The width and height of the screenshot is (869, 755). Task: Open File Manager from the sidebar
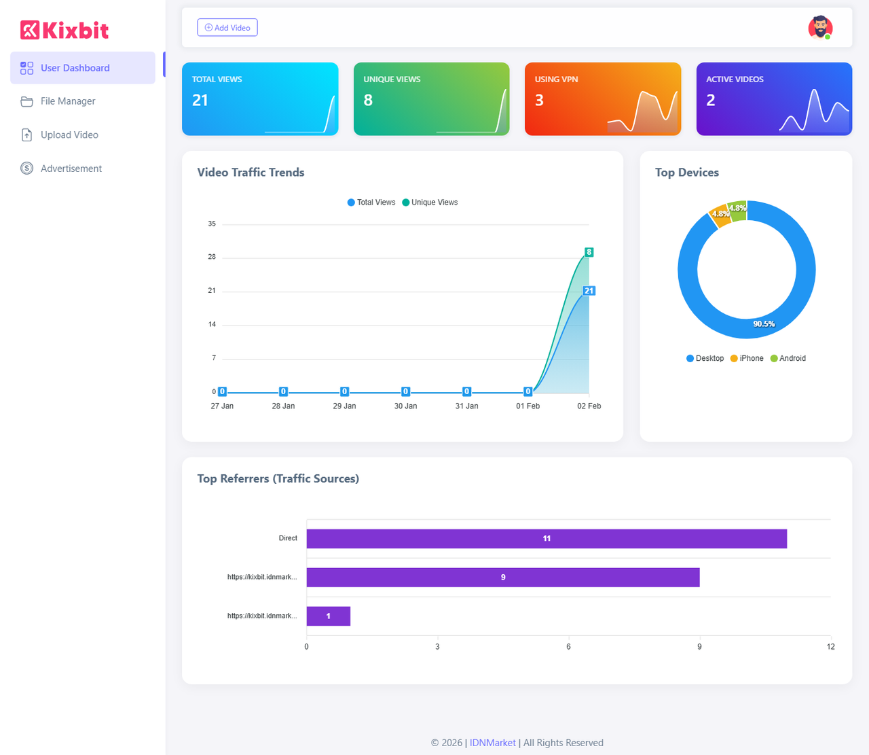tap(68, 101)
